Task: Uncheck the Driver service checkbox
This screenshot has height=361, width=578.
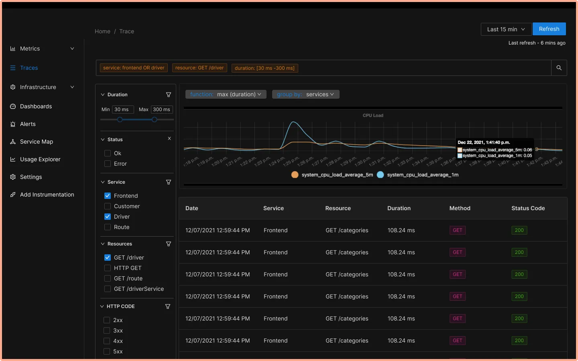Action: pyautogui.click(x=108, y=217)
